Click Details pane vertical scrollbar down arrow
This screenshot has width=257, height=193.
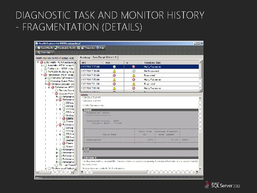[x=200, y=169]
